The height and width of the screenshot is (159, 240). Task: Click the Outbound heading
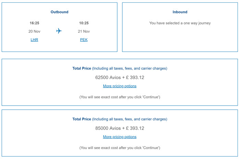60,12
